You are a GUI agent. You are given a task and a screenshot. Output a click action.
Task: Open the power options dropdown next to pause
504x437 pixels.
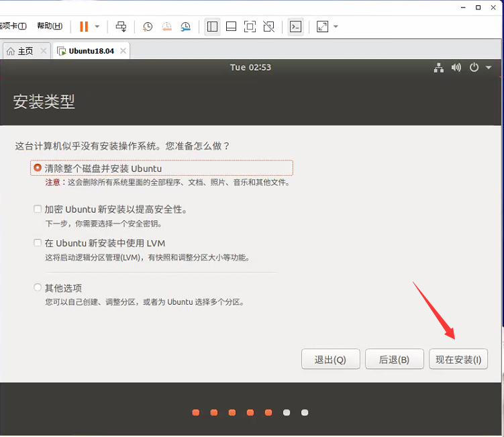coord(97,26)
